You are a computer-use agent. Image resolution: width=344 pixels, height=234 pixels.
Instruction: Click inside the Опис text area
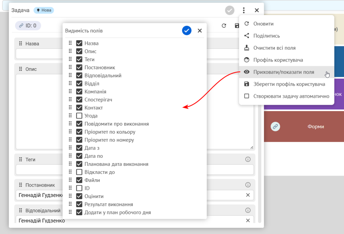click(135, 112)
